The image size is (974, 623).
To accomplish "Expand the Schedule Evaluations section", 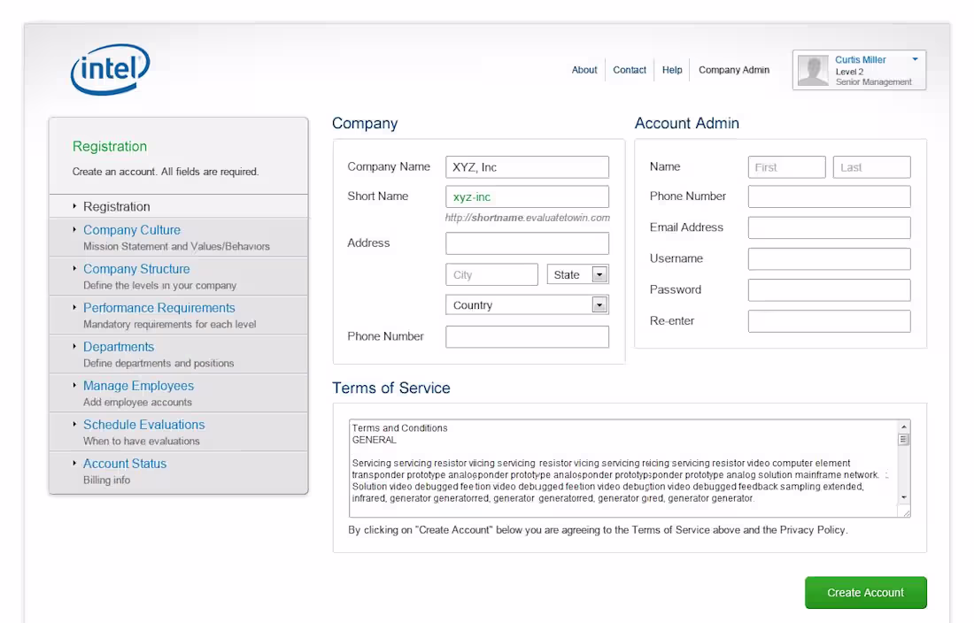I will coord(143,424).
